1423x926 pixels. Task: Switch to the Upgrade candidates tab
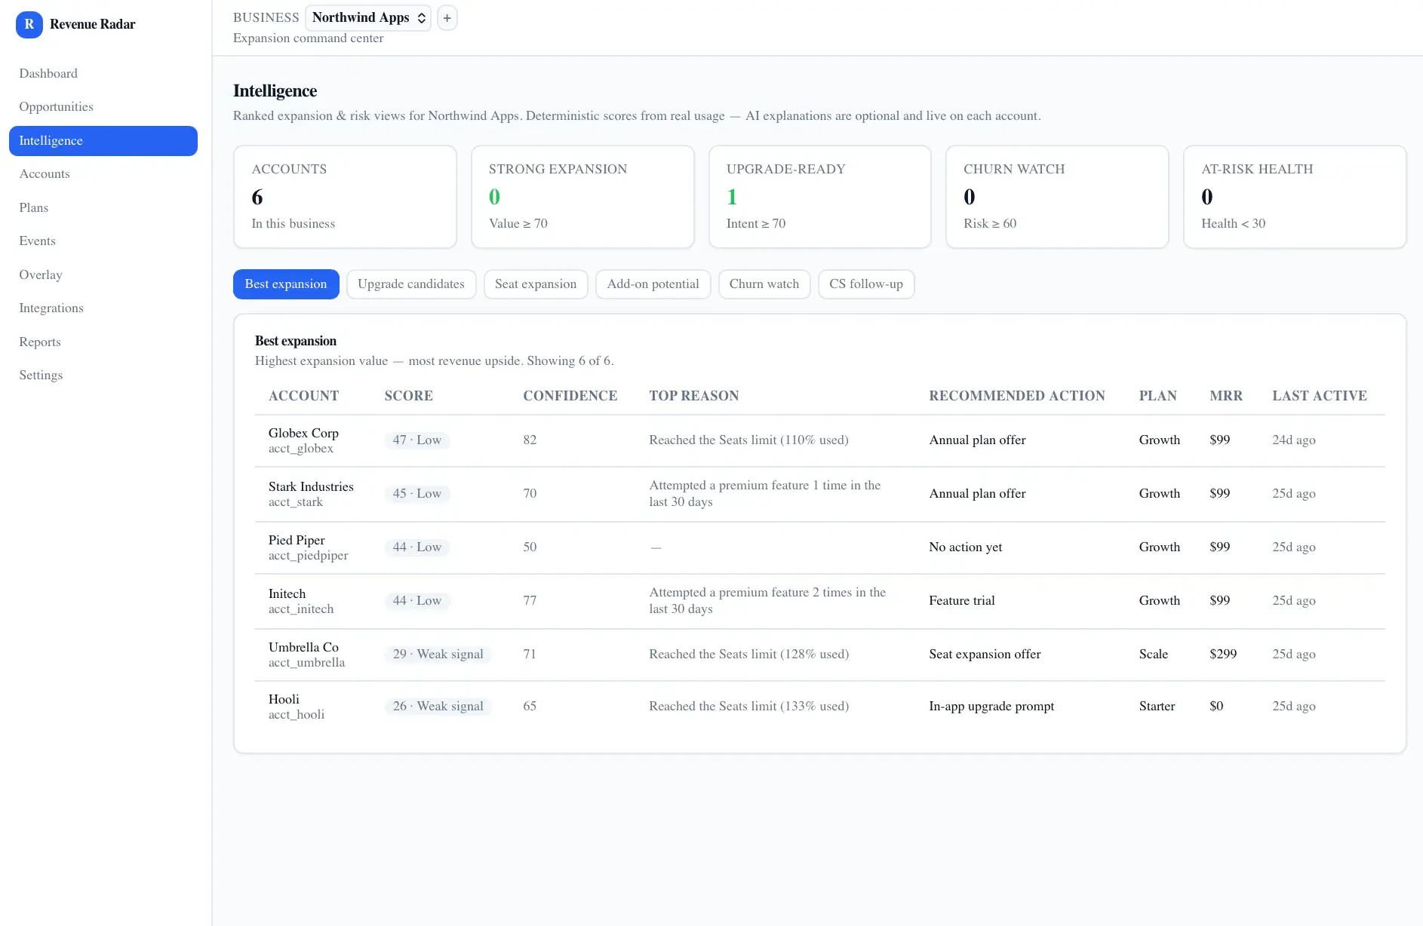411,284
